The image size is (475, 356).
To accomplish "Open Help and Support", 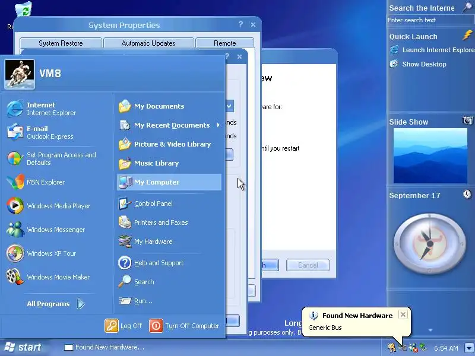I will point(169,263).
